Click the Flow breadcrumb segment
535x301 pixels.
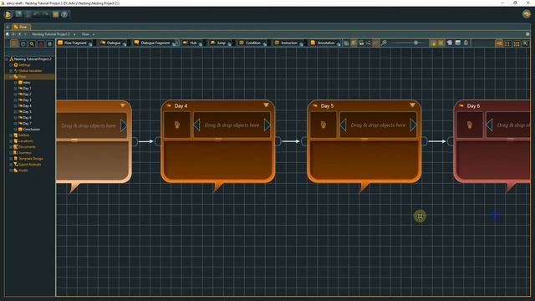click(x=85, y=34)
